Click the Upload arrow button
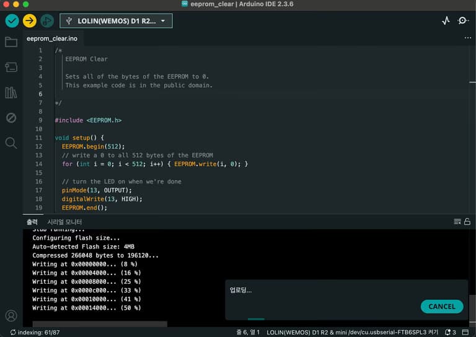The width and height of the screenshot is (476, 337). [29, 21]
